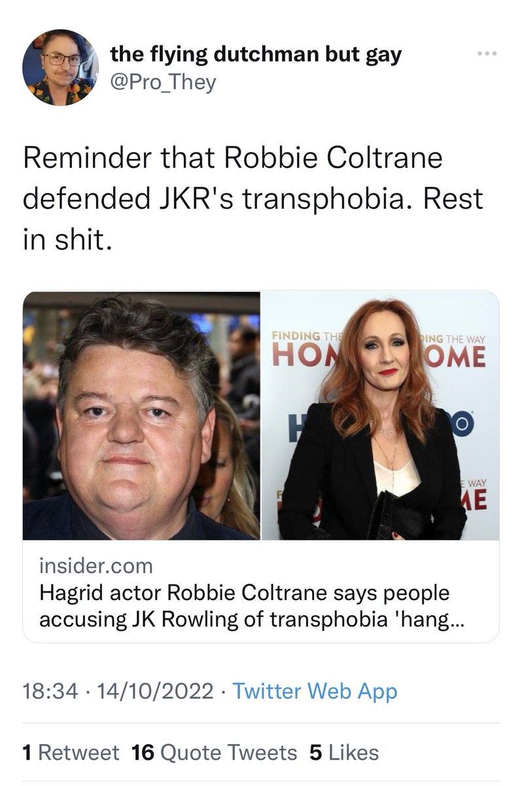Show the 16 Quote Tweets

coord(214,753)
